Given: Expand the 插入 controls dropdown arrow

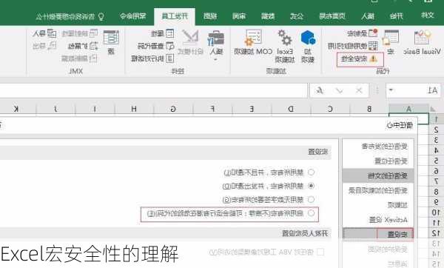Looking at the screenshot, I should click(215, 59).
